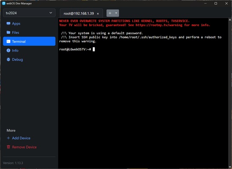Click the Add Device link
Screen dimensions: 232x169
(x=21, y=138)
